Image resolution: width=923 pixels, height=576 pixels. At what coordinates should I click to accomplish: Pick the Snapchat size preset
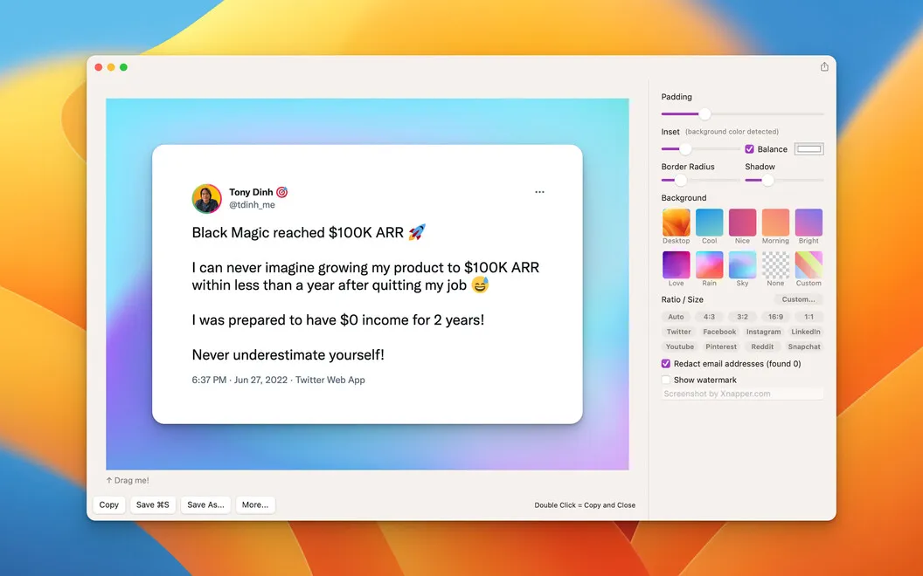point(804,346)
